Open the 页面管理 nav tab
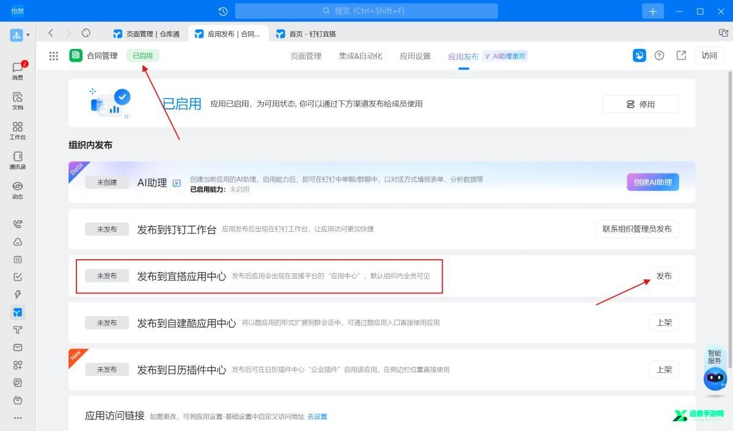 click(305, 56)
